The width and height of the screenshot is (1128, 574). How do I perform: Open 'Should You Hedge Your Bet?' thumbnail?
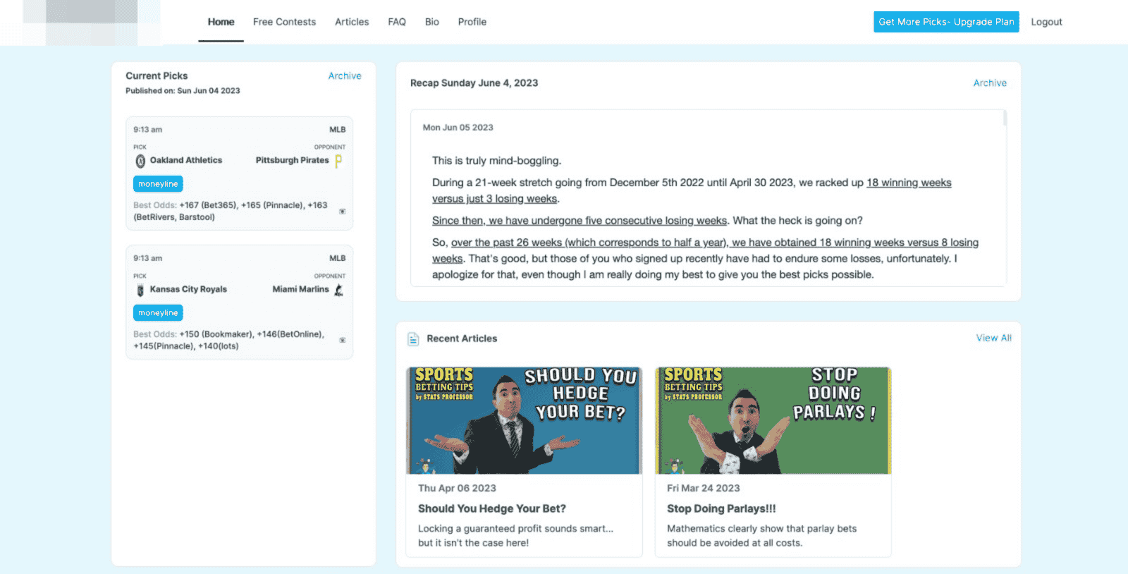coord(524,420)
